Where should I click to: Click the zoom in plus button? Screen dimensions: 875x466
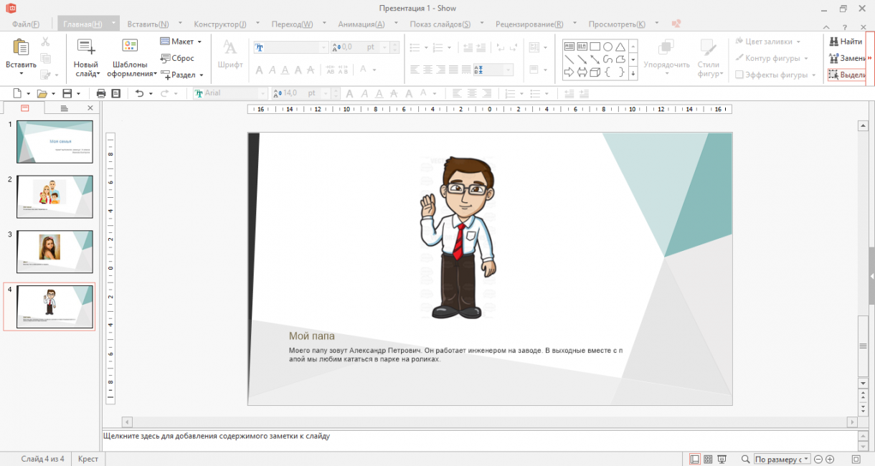coord(830,459)
